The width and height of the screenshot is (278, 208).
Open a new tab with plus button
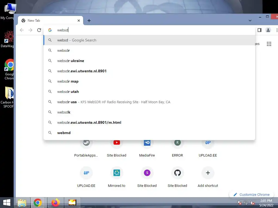89,21
